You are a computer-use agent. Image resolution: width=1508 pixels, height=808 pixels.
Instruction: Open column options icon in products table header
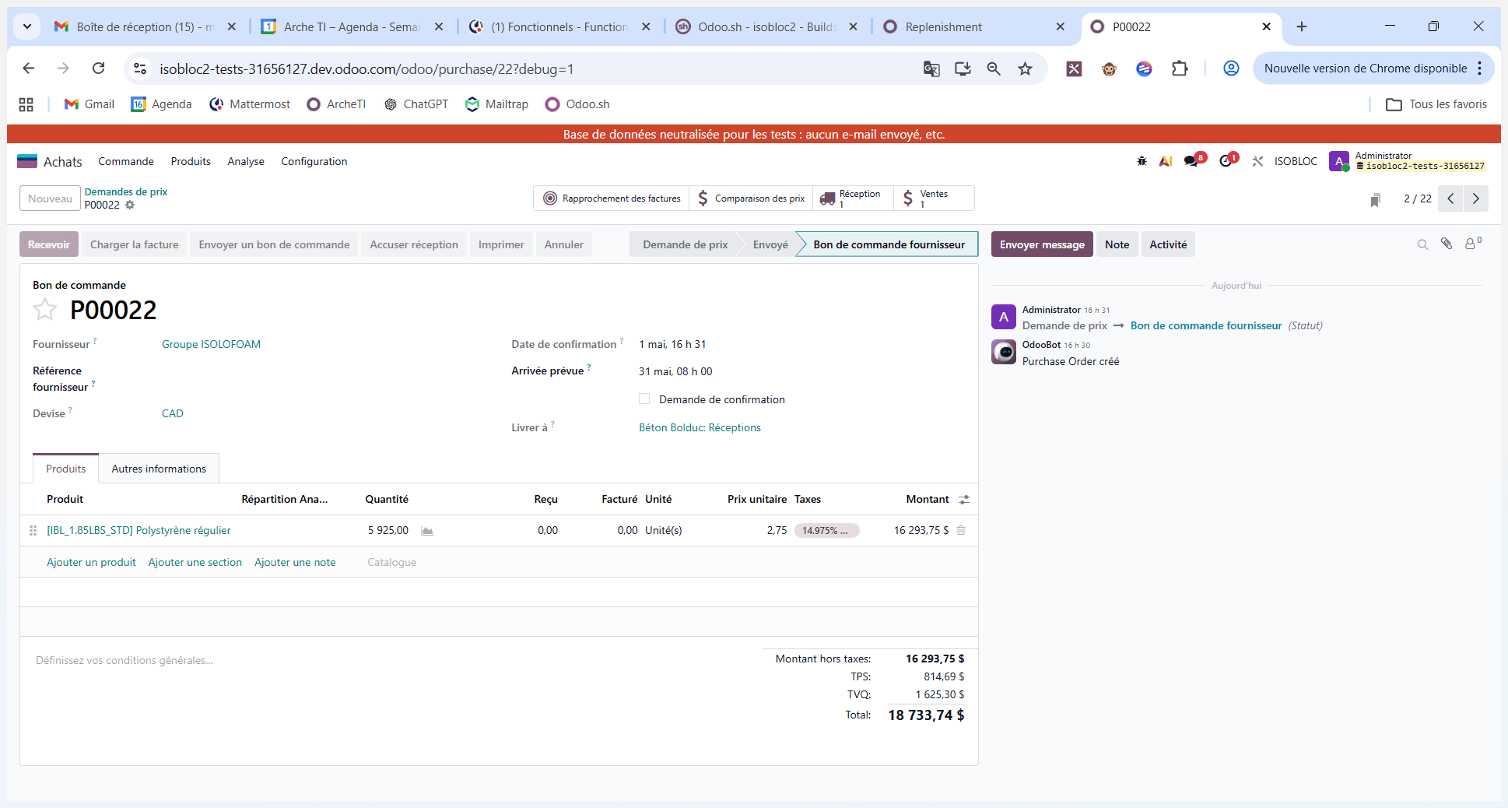(964, 500)
